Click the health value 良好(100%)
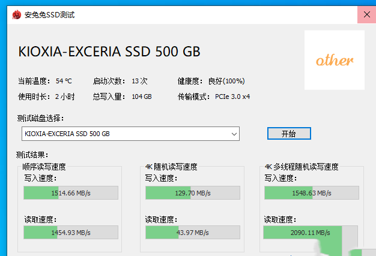376x256 pixels. [226, 81]
